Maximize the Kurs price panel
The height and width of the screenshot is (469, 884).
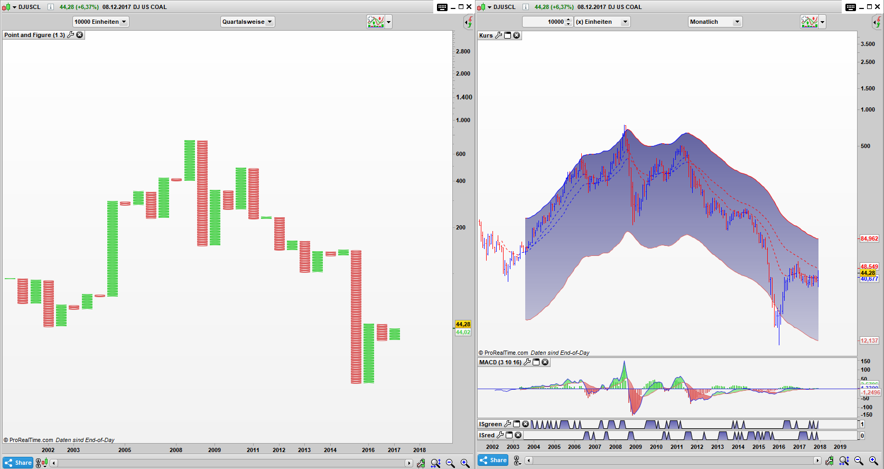click(508, 35)
